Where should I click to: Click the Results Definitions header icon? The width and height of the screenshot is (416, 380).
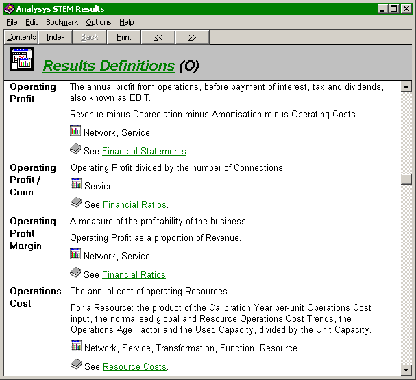tap(22, 59)
